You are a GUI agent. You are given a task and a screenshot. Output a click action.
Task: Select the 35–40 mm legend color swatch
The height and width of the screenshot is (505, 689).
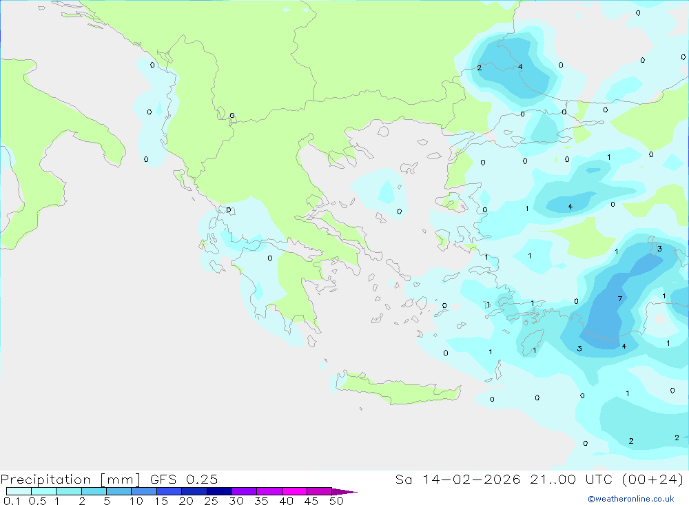(269, 491)
